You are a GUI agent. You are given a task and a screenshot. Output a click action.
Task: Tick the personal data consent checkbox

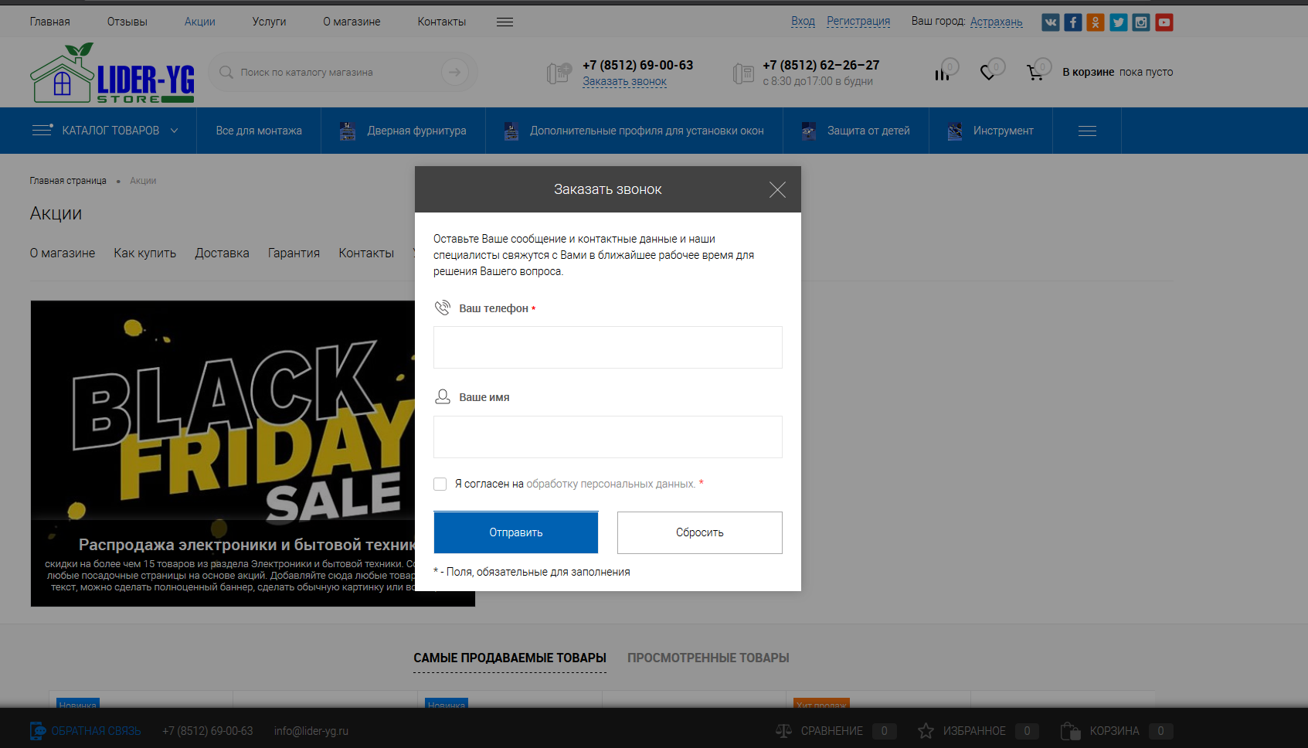[440, 484]
